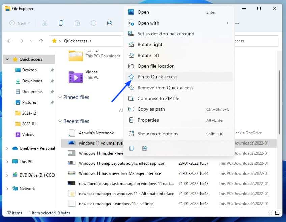This screenshot has height=222, width=286.
Task: Choose Rotate left
Action: click(179, 55)
